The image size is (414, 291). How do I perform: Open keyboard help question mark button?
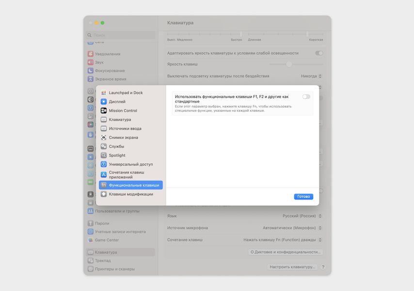click(323, 267)
